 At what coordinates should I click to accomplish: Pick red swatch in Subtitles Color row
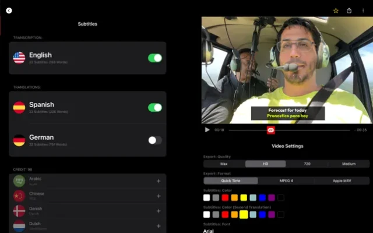point(225,197)
